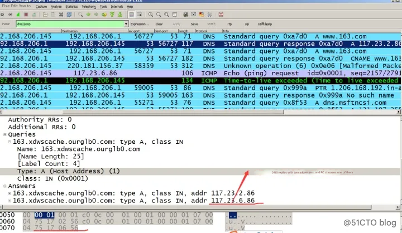Start a new capture with the green fin icon
Image resolution: width=402 pixels, height=233 pixels.
(18, 14)
